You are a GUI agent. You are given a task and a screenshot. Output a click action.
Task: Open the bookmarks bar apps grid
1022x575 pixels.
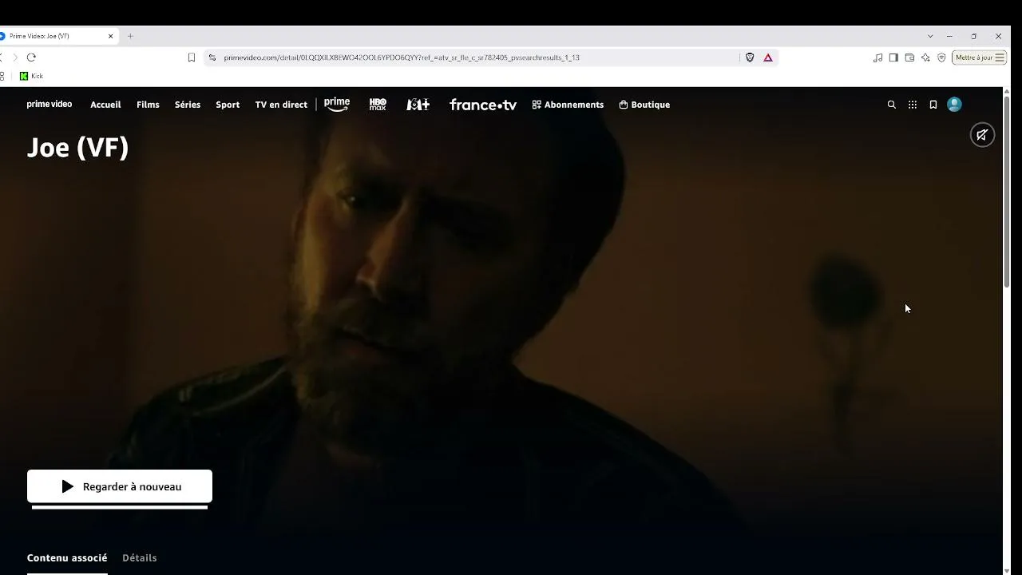click(x=2, y=76)
